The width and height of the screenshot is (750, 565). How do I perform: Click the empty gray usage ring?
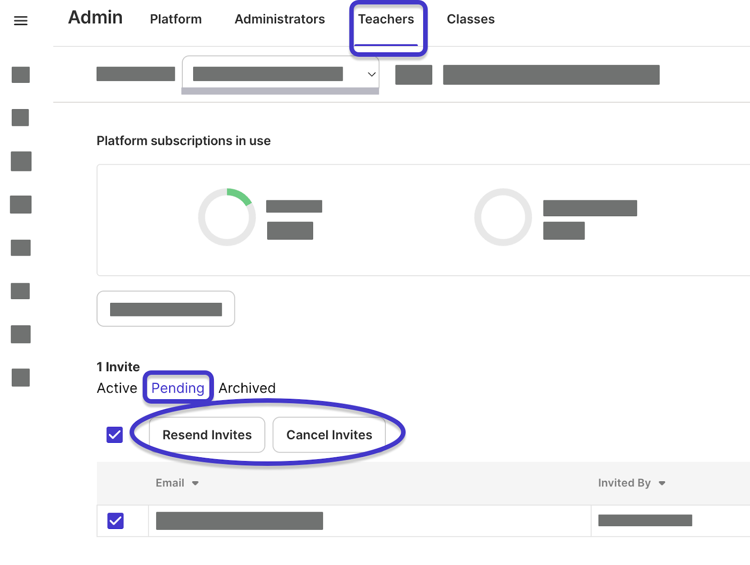pyautogui.click(x=503, y=217)
